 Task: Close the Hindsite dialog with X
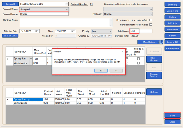pyautogui.click(x=122, y=51)
